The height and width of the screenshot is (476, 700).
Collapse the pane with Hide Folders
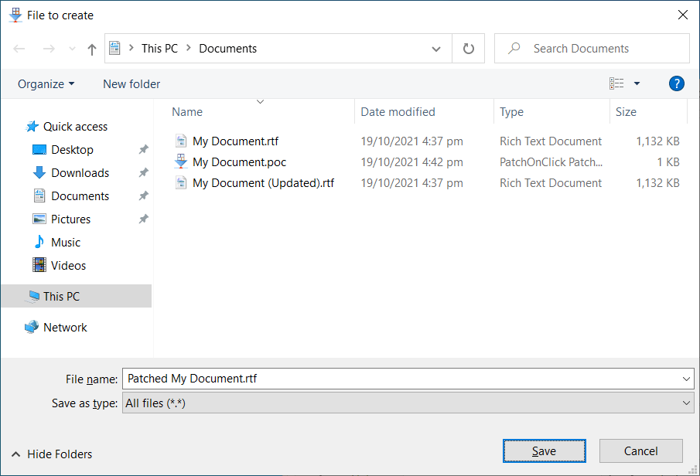tap(52, 454)
